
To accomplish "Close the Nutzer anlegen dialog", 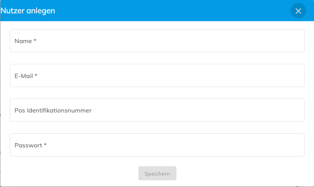I will (x=298, y=11).
